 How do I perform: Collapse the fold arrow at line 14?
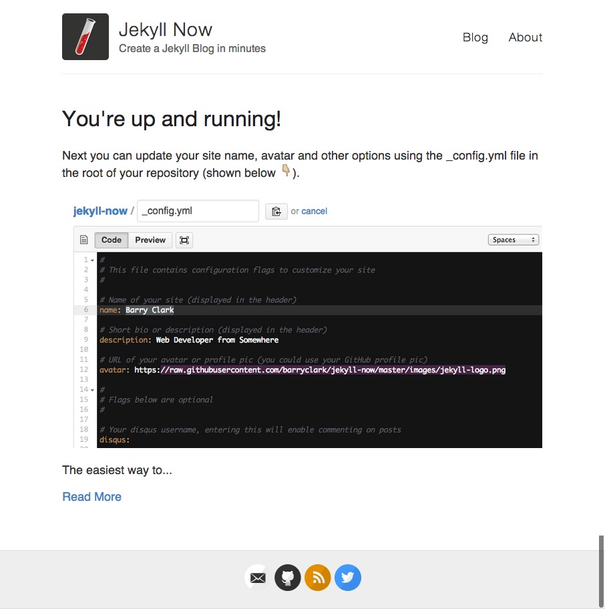92,390
